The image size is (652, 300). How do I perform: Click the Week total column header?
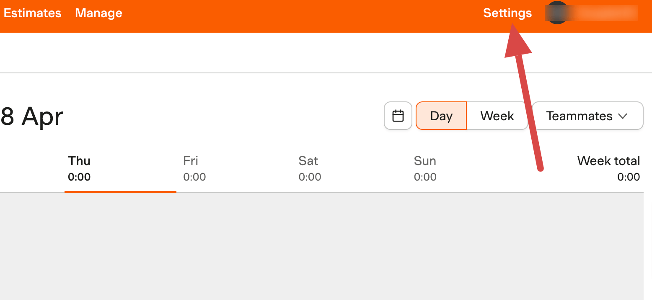pos(608,161)
